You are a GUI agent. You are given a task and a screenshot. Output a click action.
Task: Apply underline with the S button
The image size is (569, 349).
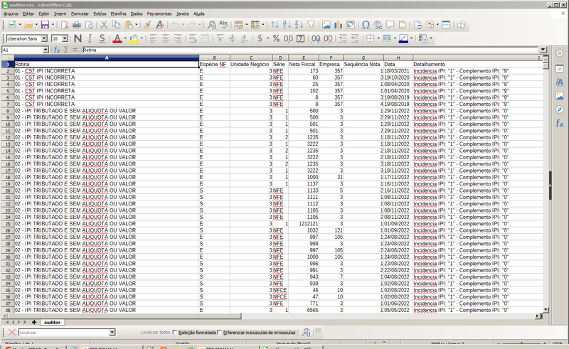[x=102, y=38]
